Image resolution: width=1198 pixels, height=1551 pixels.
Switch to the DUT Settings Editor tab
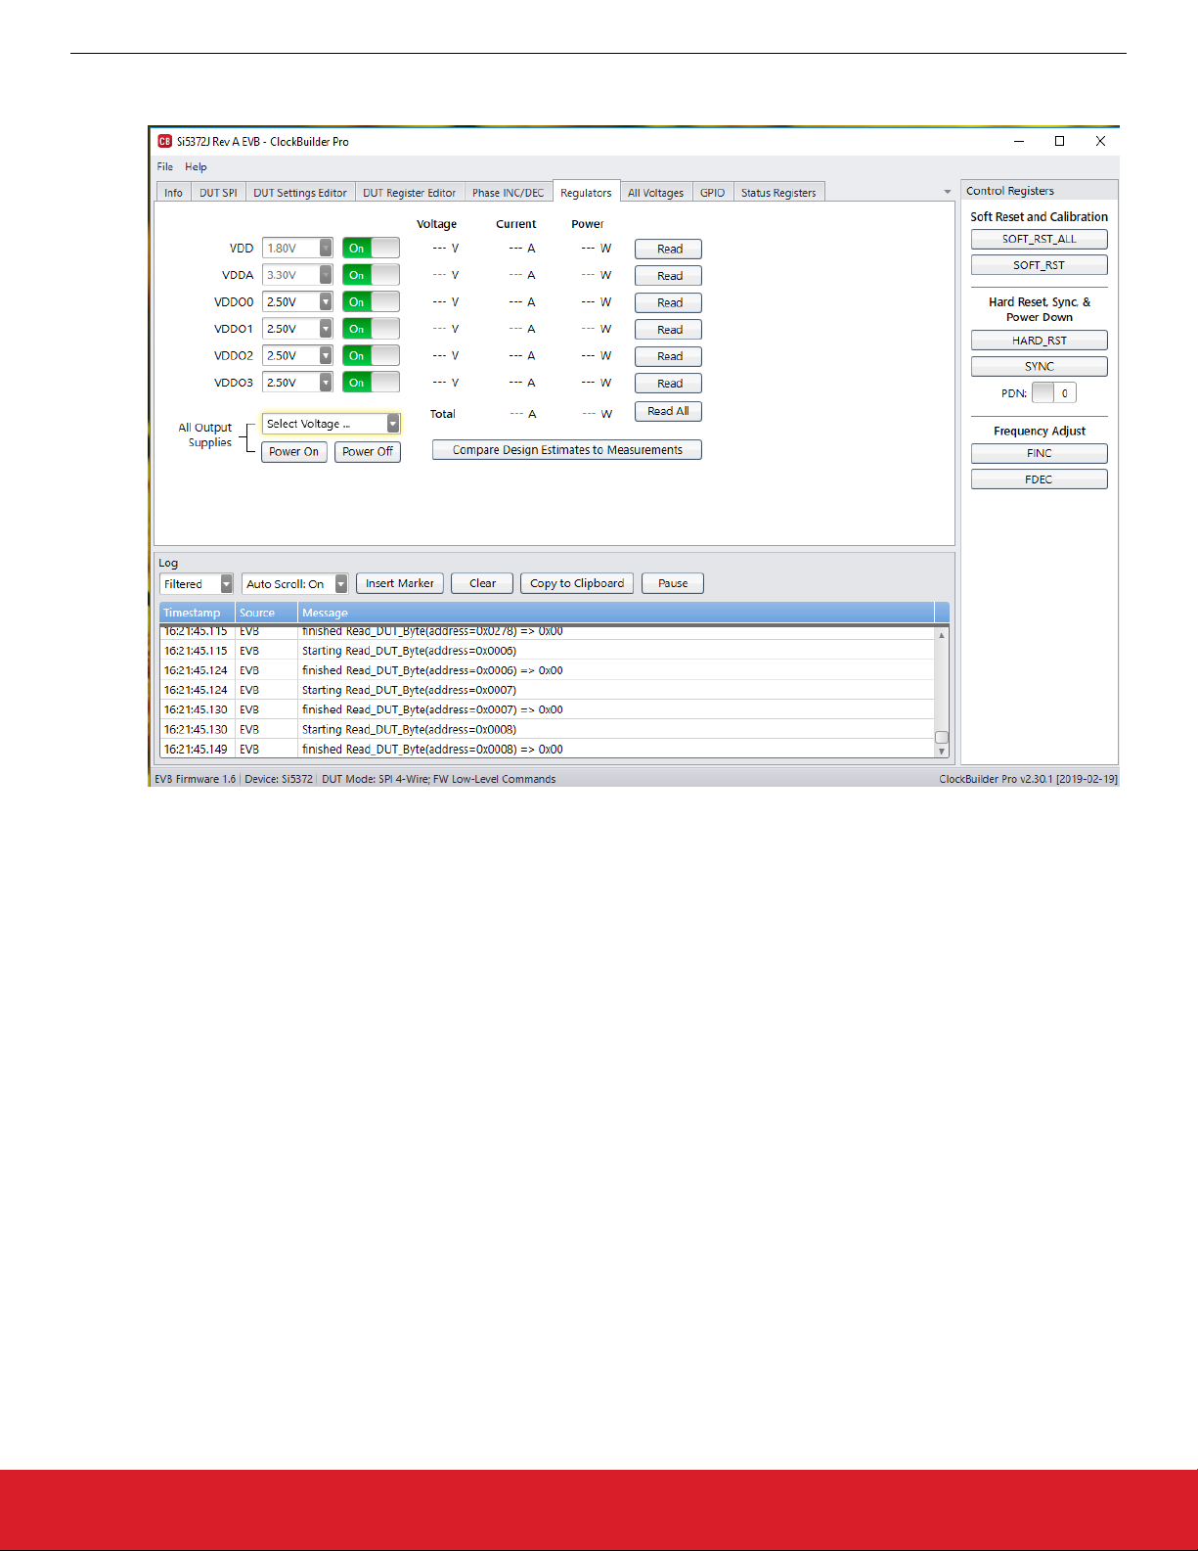[299, 193]
